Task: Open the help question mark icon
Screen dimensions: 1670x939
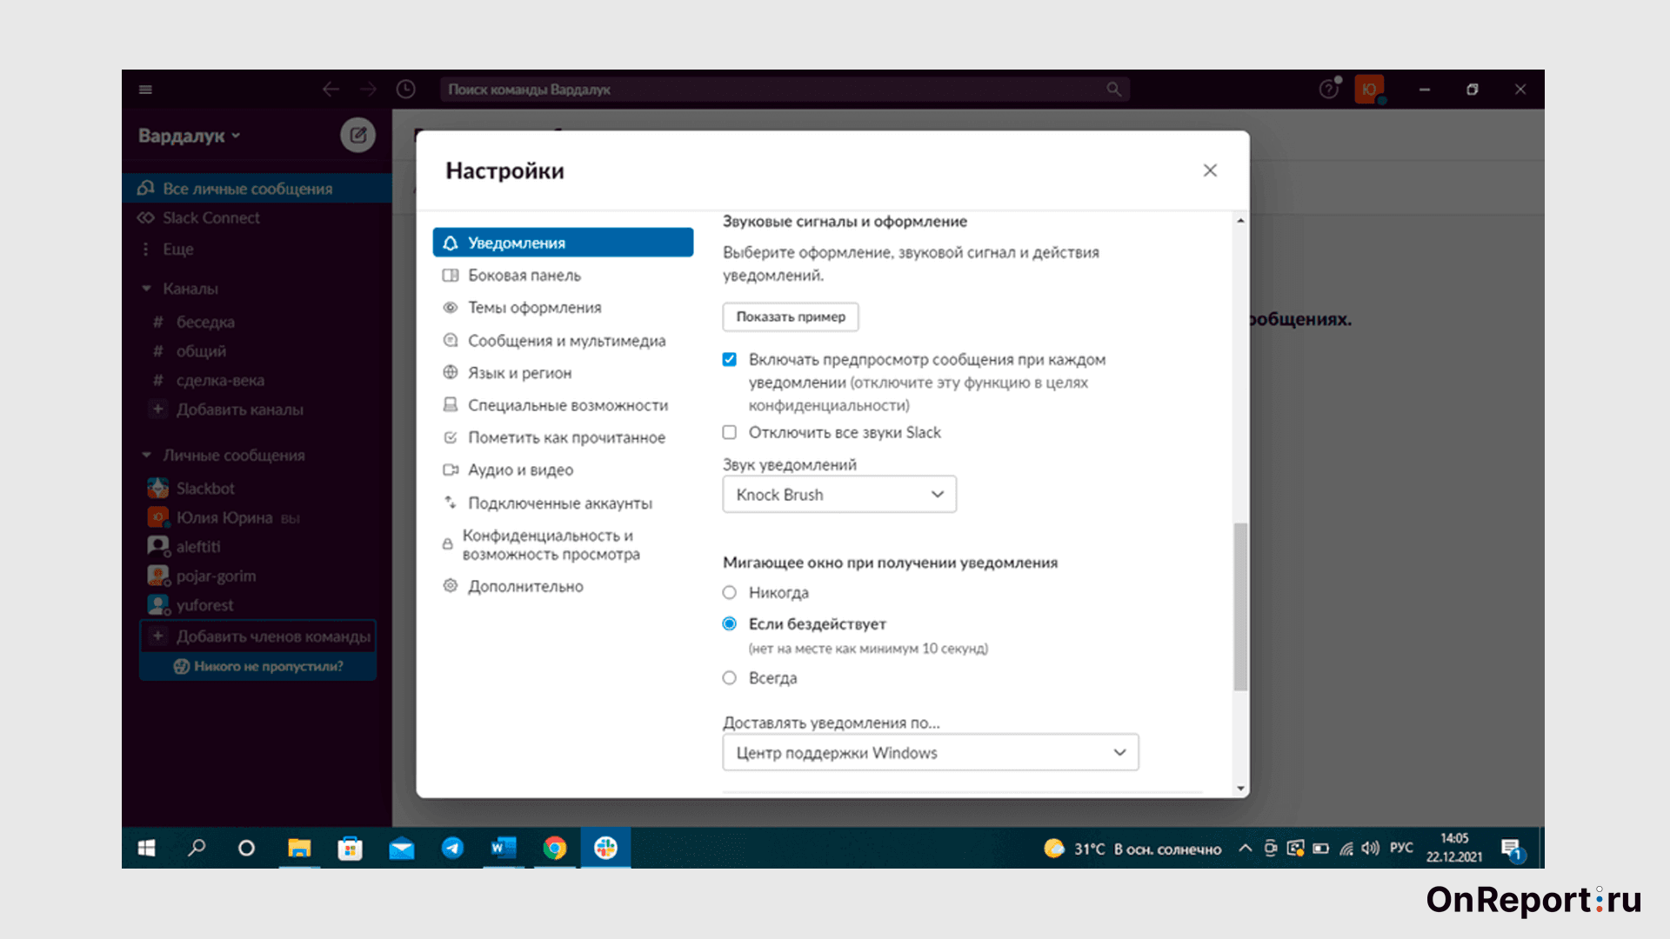Action: click(x=1328, y=90)
